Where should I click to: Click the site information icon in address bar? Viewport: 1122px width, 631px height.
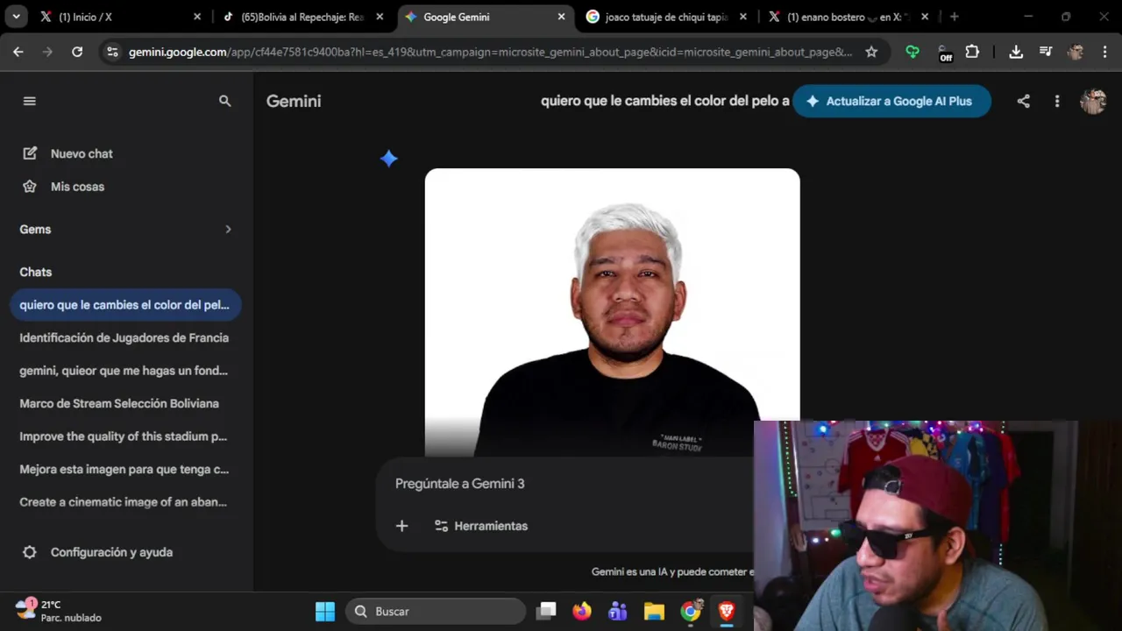pyautogui.click(x=112, y=52)
